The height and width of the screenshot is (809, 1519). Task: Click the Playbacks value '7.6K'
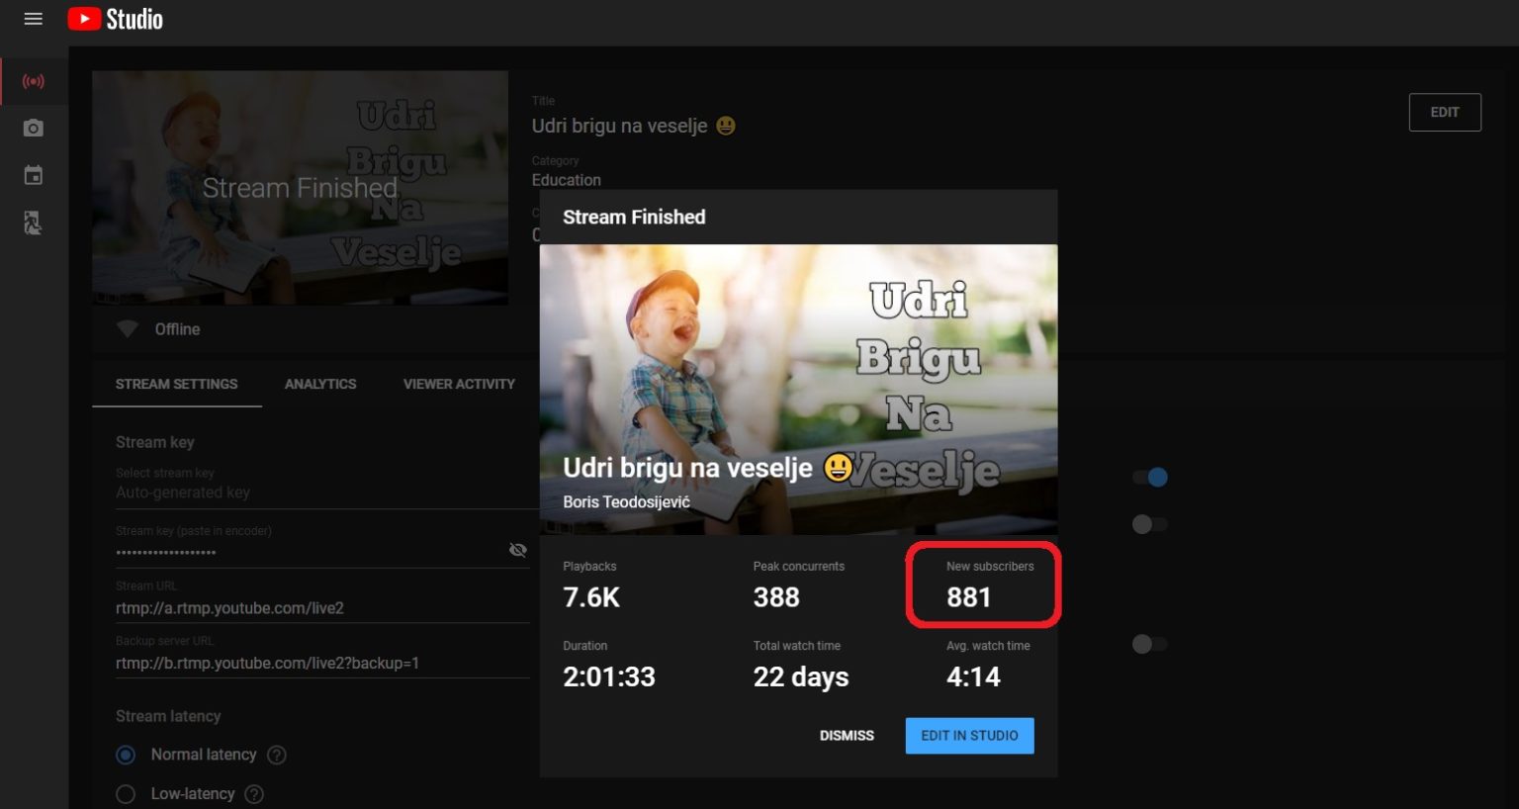click(591, 597)
